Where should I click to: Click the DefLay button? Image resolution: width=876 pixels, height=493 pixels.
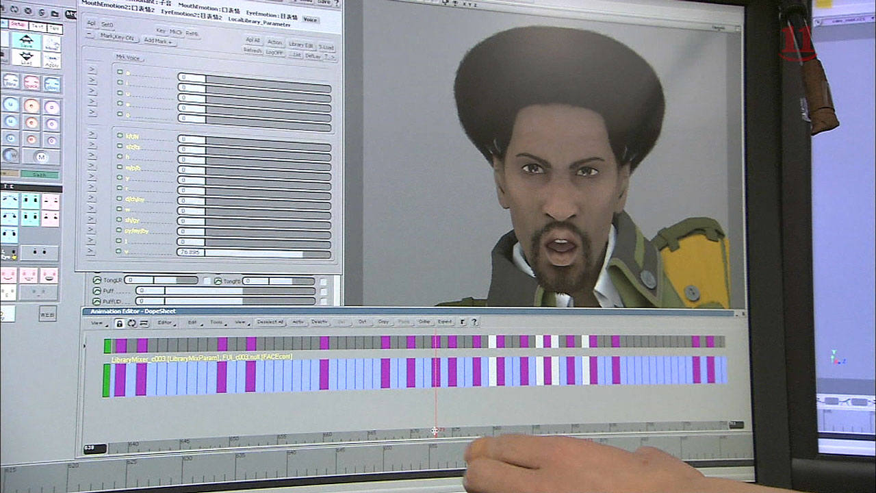tap(313, 56)
